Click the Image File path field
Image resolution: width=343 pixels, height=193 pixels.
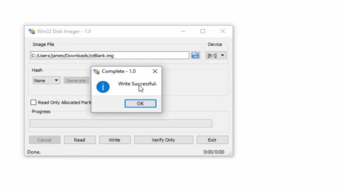coord(110,55)
